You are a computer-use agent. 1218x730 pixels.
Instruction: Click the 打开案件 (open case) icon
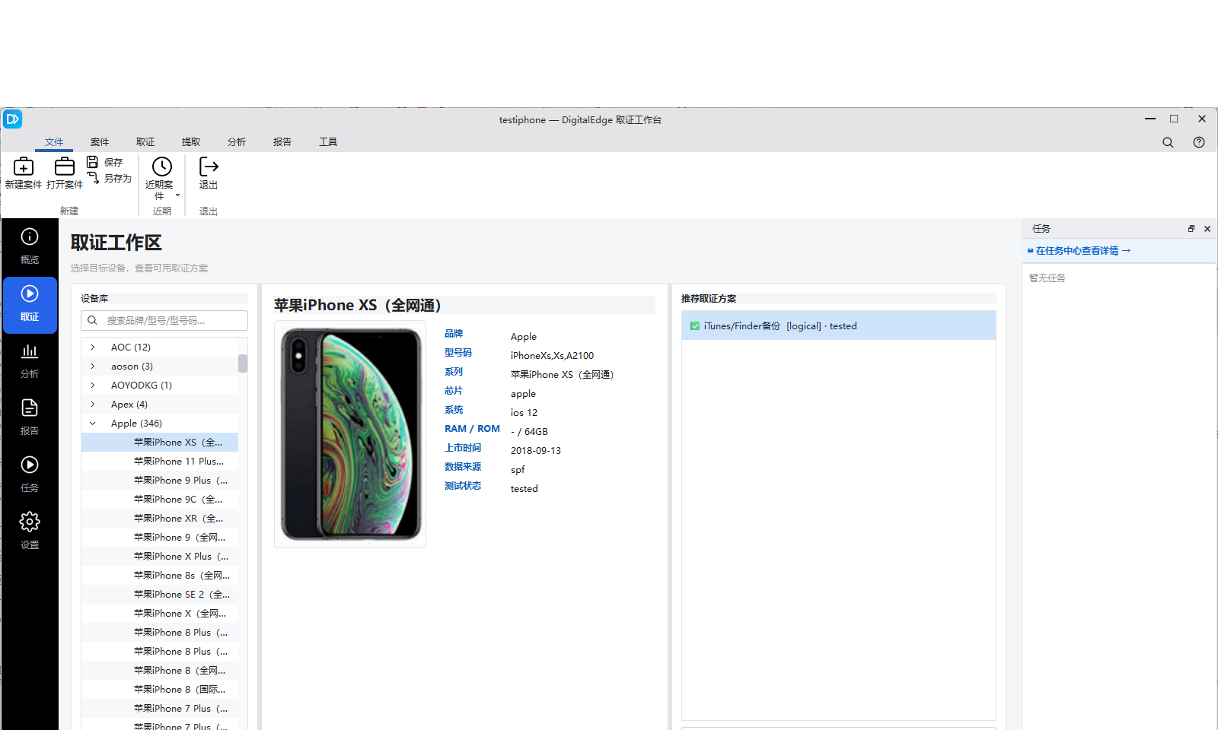click(x=65, y=166)
